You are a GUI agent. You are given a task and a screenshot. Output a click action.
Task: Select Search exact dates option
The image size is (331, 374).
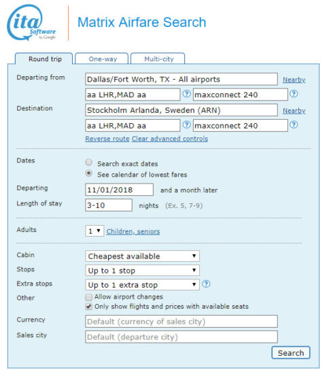pyautogui.click(x=89, y=163)
